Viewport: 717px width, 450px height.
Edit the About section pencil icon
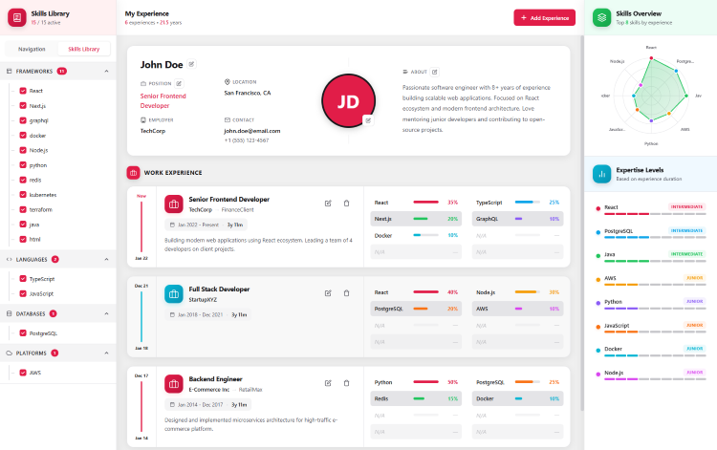coord(434,72)
